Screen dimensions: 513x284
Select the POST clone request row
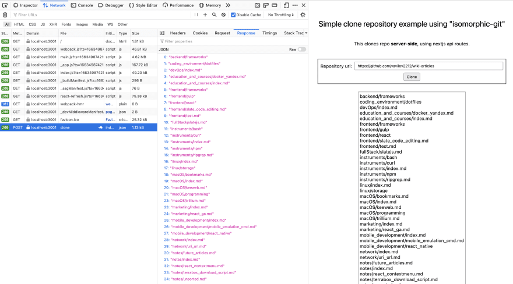[79, 127]
